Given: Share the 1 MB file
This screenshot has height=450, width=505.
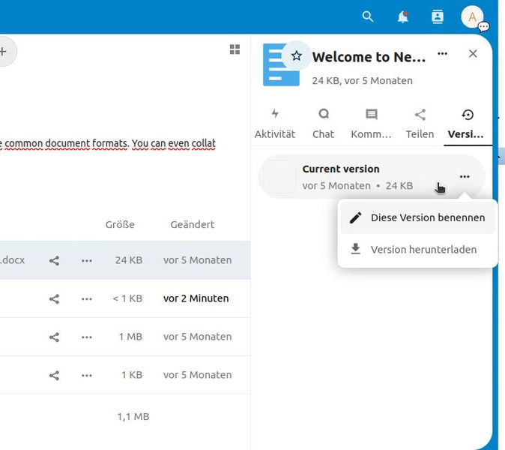Looking at the screenshot, I should 54,337.
